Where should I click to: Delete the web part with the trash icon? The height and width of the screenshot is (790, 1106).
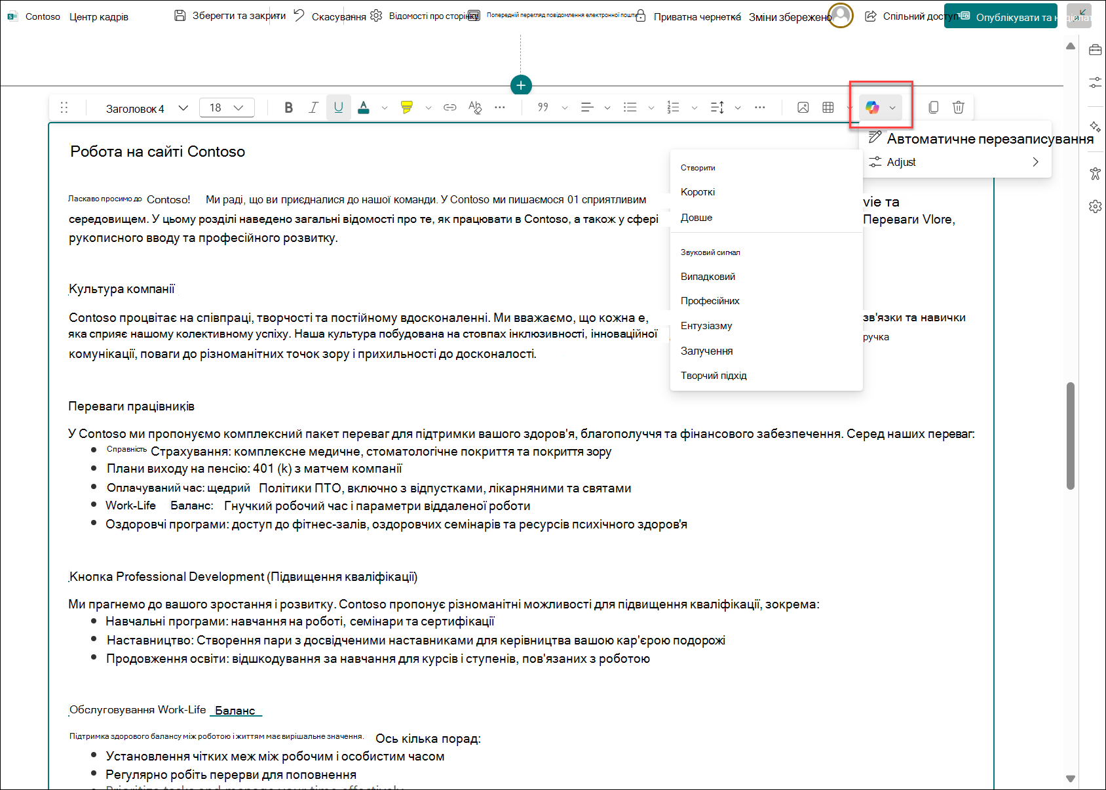(x=959, y=108)
